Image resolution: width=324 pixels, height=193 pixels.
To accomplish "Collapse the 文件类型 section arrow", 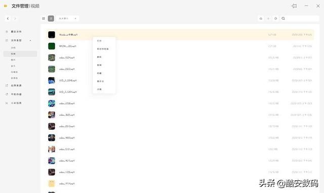I will 30,40.
